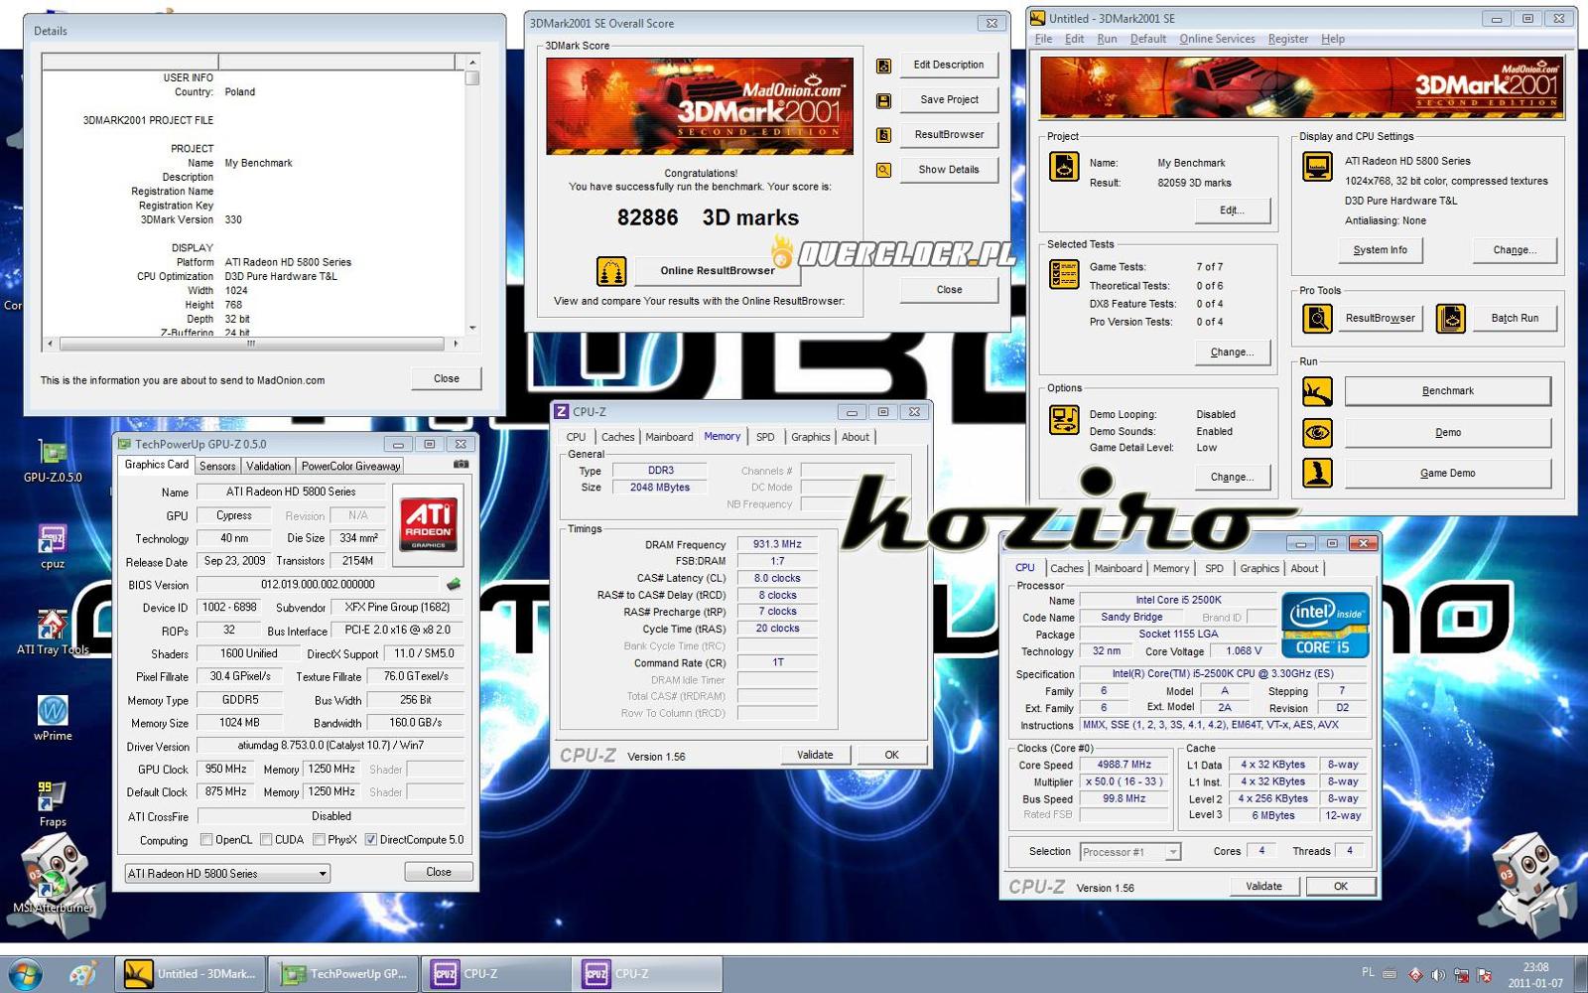The width and height of the screenshot is (1588, 993).
Task: Click the BIOS Version field in GPU-Z
Action: tap(318, 585)
